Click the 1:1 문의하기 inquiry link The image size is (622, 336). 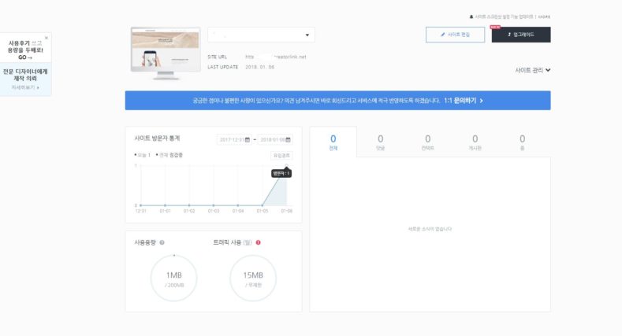tap(464, 101)
